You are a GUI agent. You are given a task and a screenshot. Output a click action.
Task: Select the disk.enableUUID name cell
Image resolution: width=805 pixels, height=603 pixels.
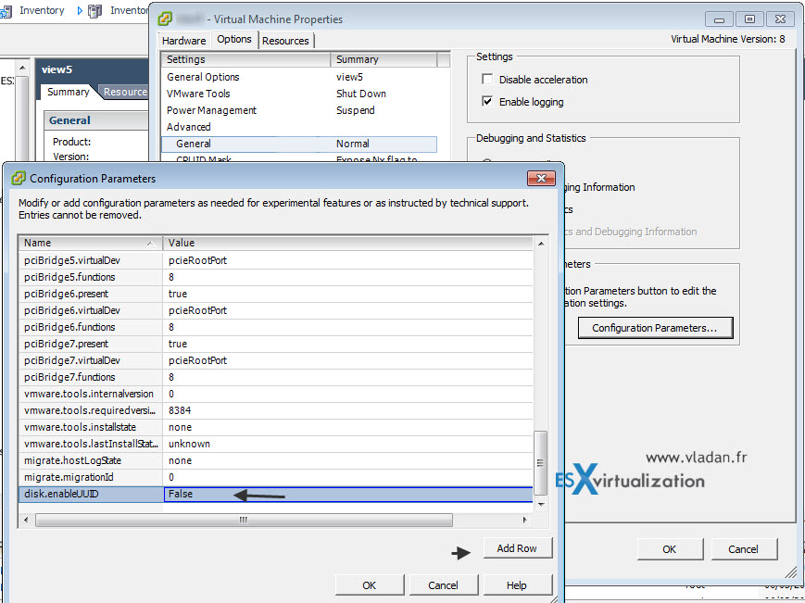coord(91,495)
